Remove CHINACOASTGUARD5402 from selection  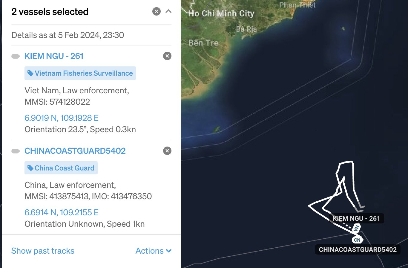pos(167,151)
